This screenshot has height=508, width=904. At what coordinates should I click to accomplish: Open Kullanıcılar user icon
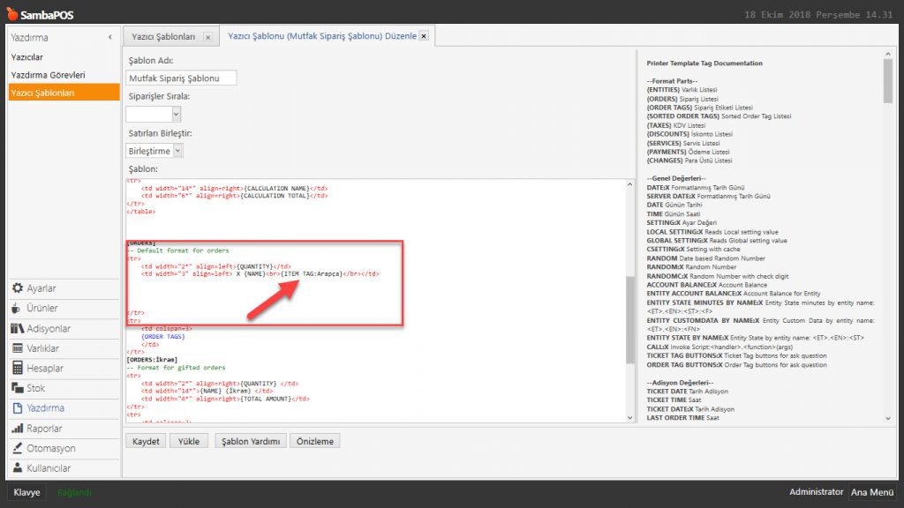coord(18,467)
